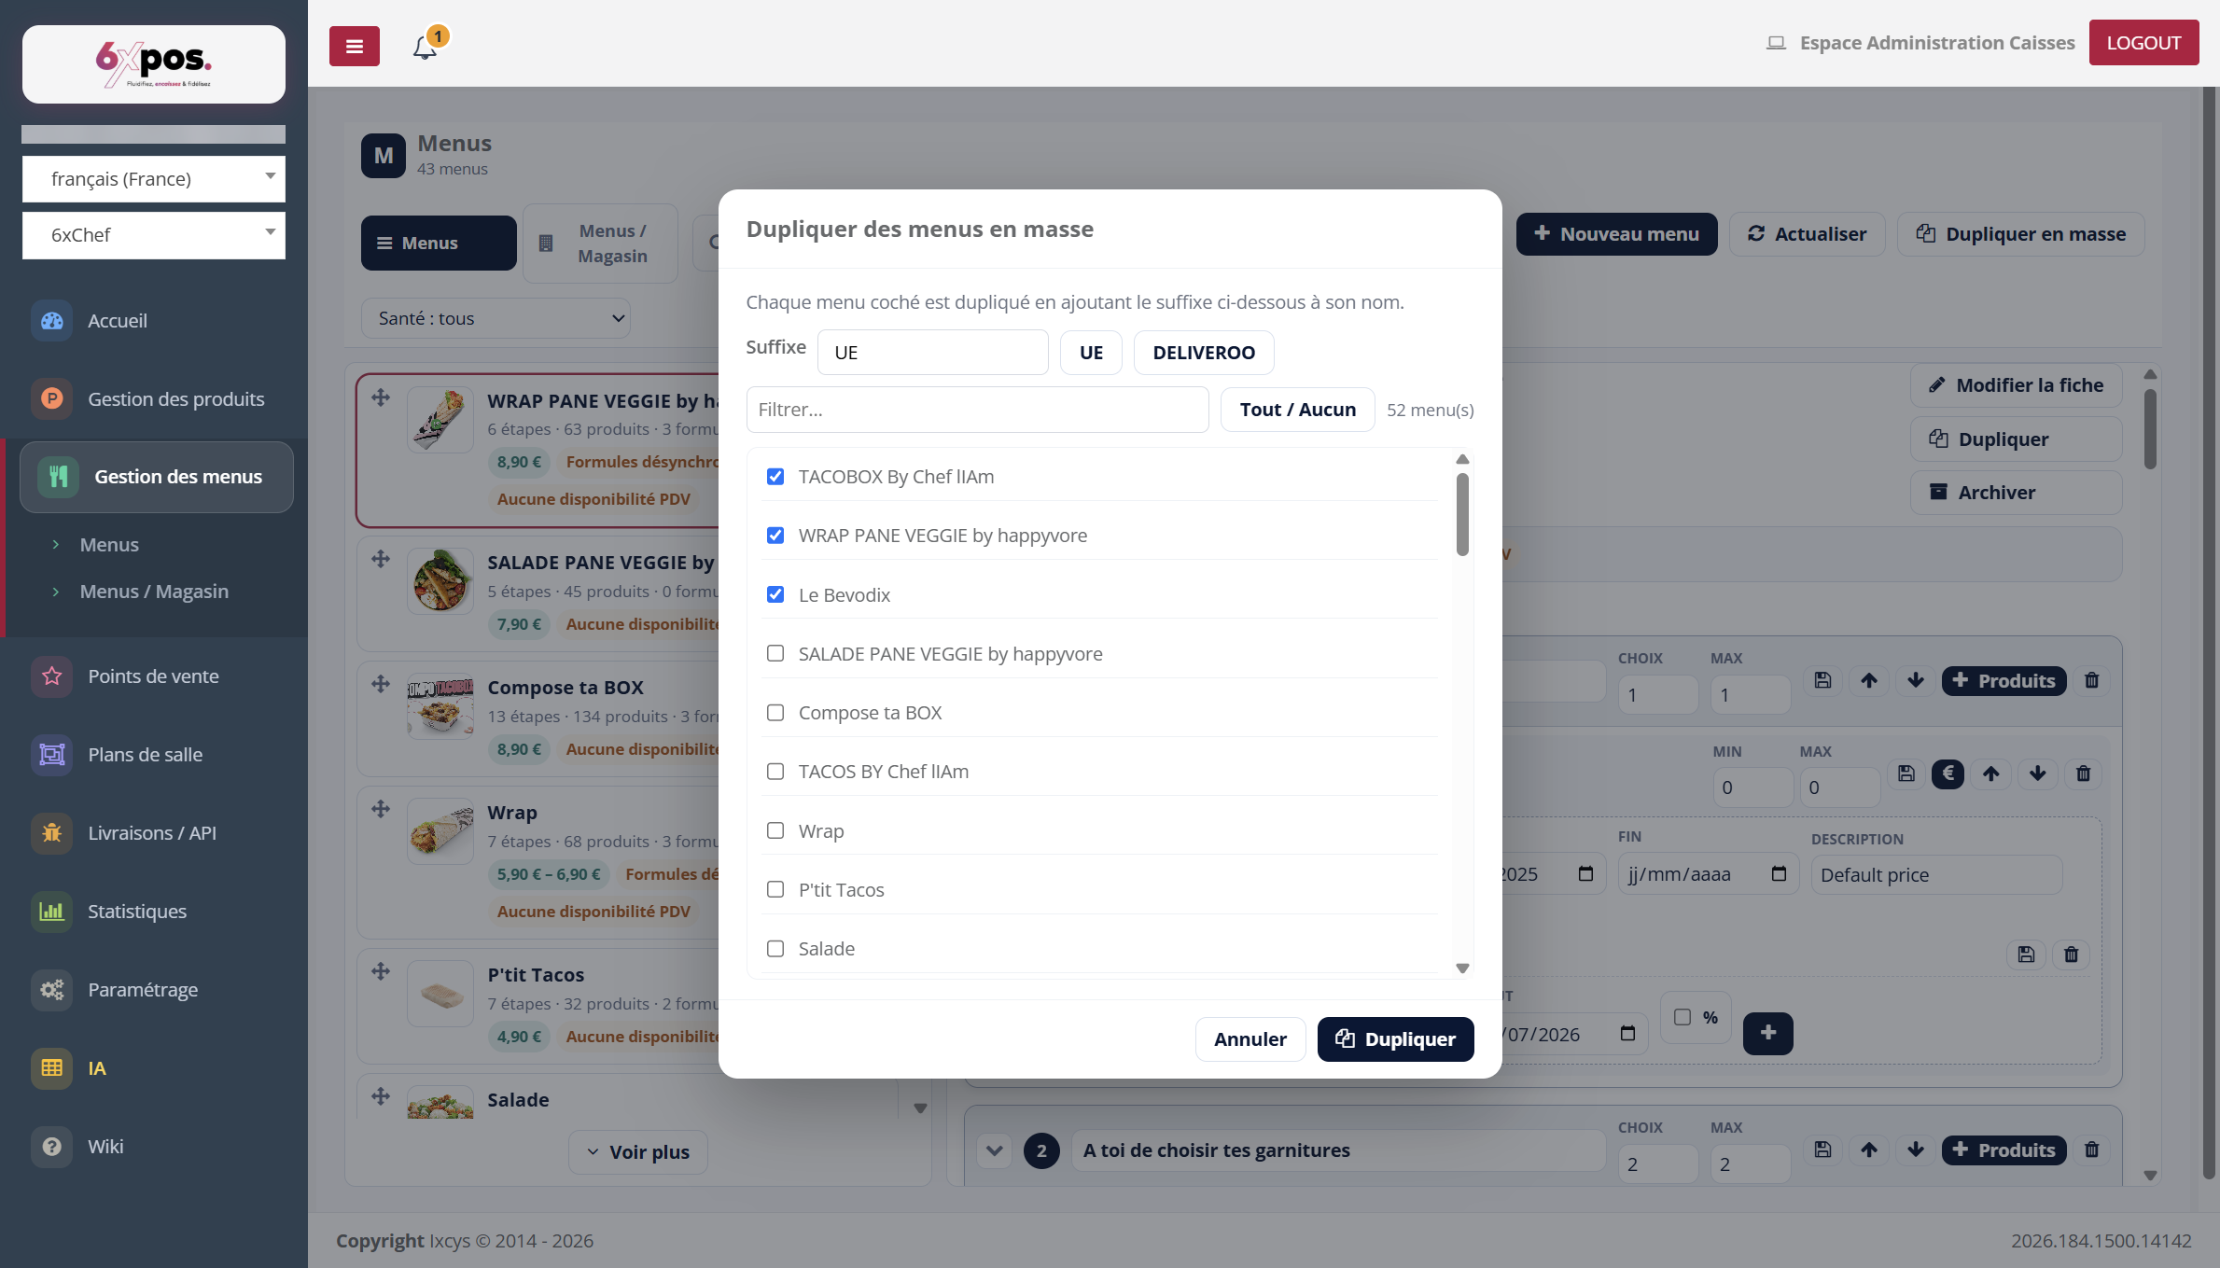Move first step down with arrow icon
The width and height of the screenshot is (2220, 1268).
[1916, 680]
